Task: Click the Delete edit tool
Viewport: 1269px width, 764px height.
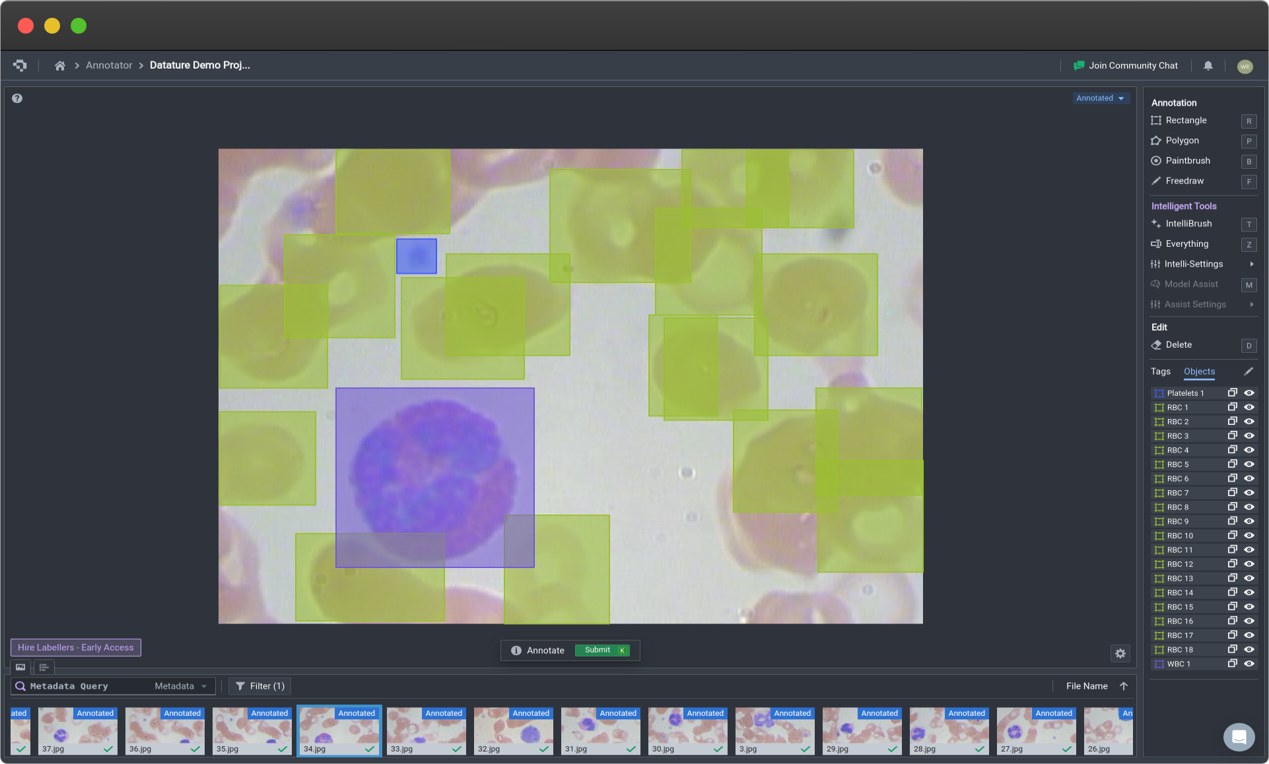Action: [x=1179, y=344]
